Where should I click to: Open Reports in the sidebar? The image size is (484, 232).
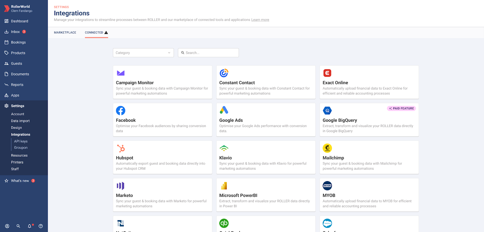17,85
